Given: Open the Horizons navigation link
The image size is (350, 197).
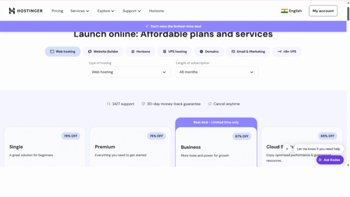Looking at the screenshot, I should 156,11.
